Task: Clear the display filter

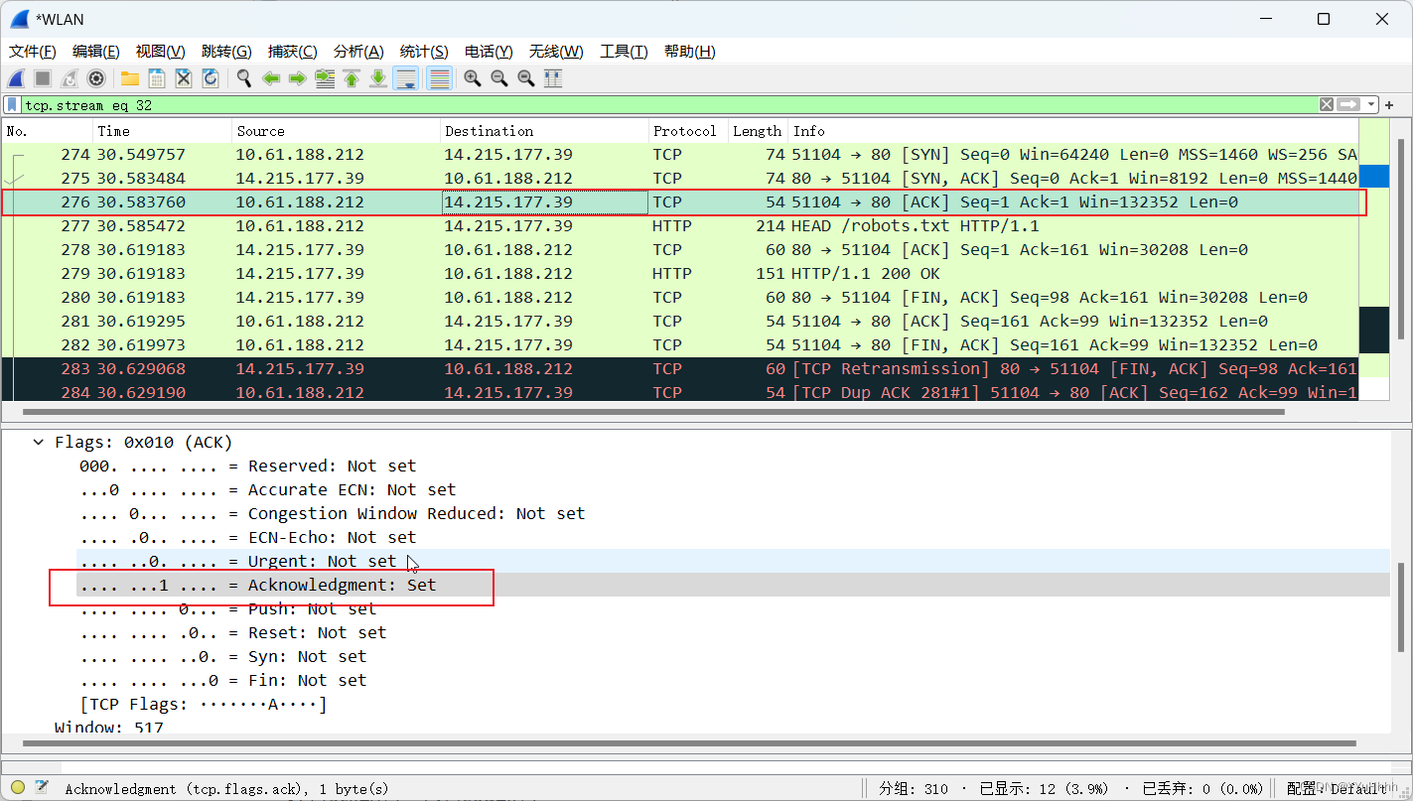Action: click(1327, 104)
